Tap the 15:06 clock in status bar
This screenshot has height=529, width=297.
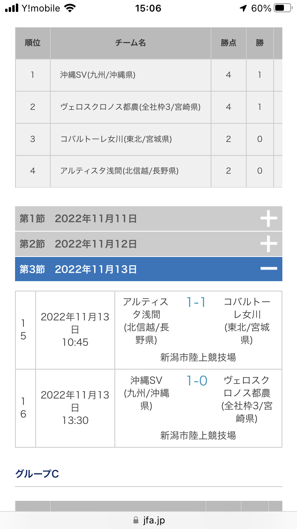point(148,8)
